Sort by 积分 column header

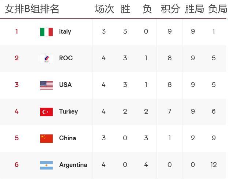point(170,9)
